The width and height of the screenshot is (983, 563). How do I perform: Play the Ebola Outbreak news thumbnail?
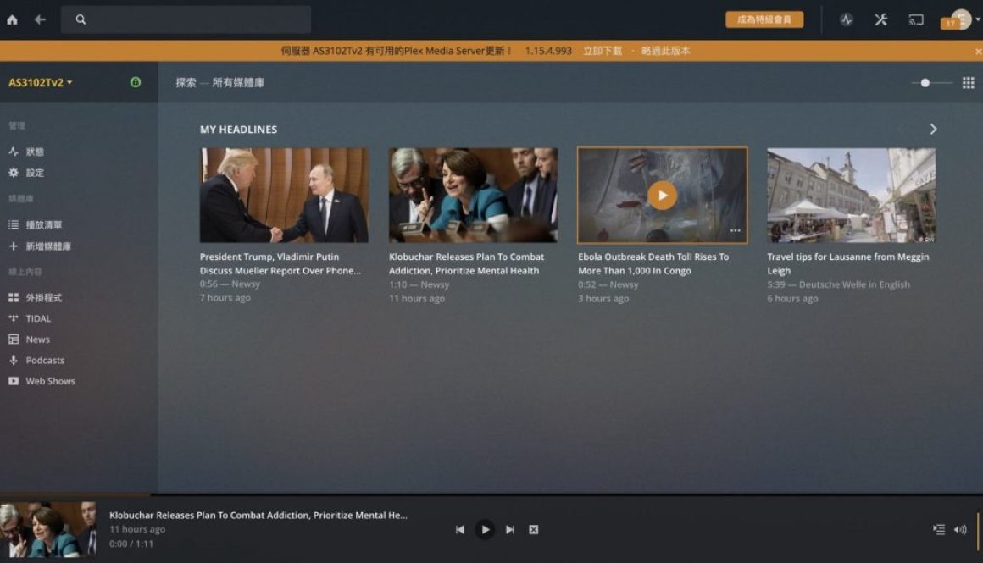(662, 196)
